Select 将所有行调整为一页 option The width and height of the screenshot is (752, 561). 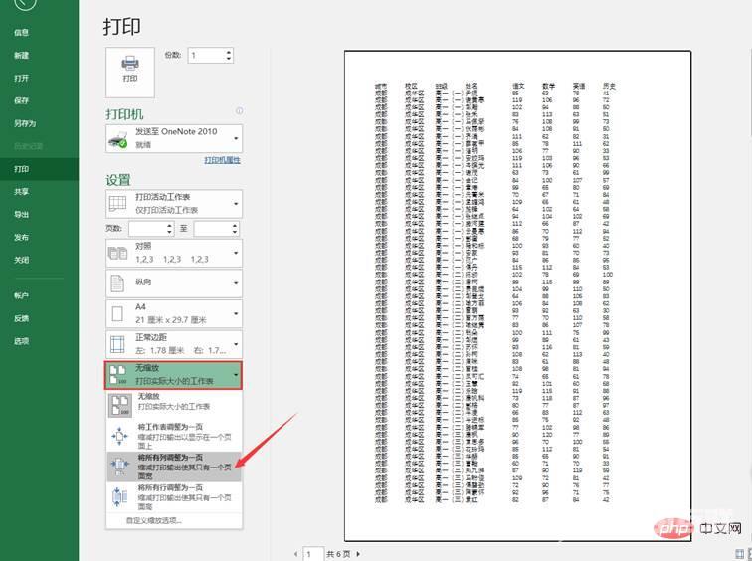click(x=174, y=496)
